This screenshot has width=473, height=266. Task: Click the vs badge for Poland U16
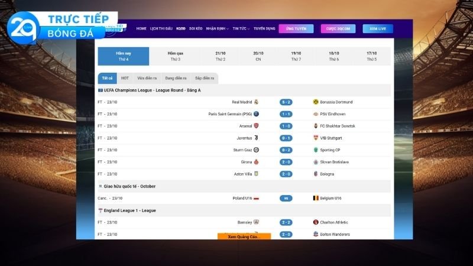[x=286, y=198]
